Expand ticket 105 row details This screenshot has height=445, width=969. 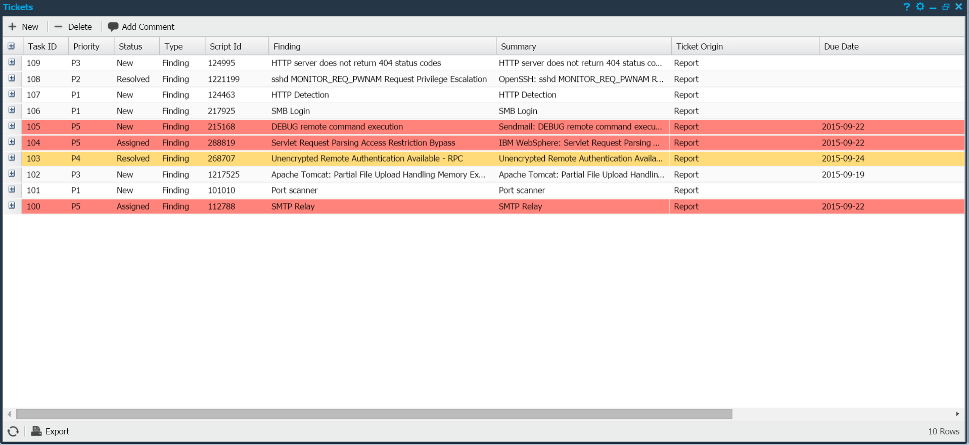12,126
